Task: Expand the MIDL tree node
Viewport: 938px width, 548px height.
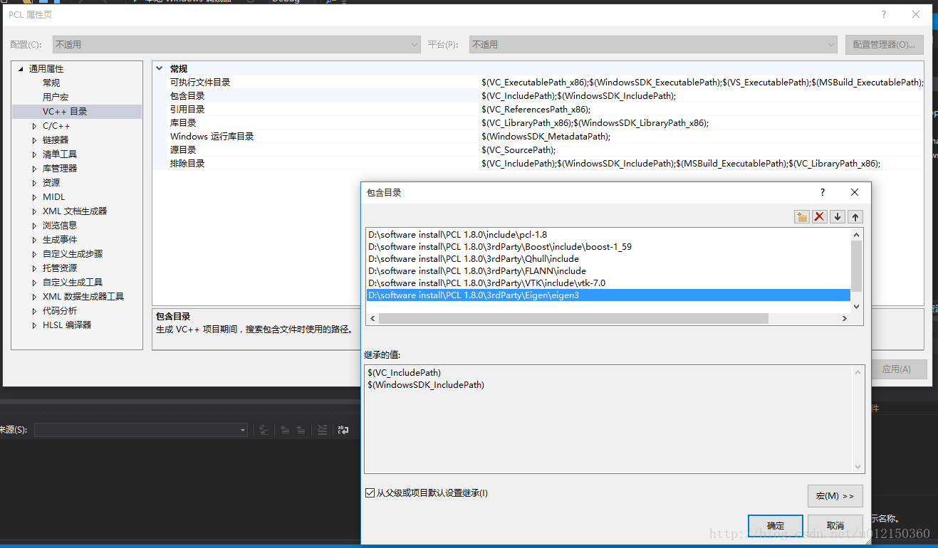Action: (34, 197)
